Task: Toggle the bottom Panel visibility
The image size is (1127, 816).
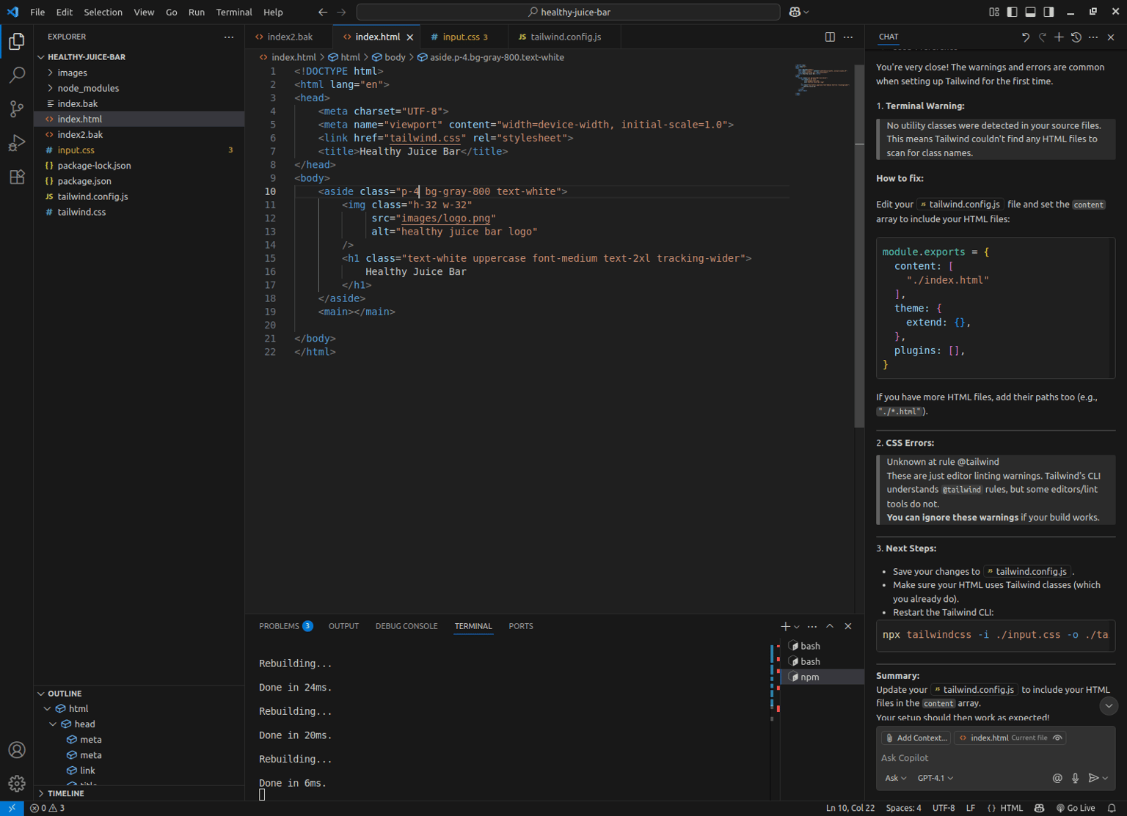Action: pos(1031,12)
